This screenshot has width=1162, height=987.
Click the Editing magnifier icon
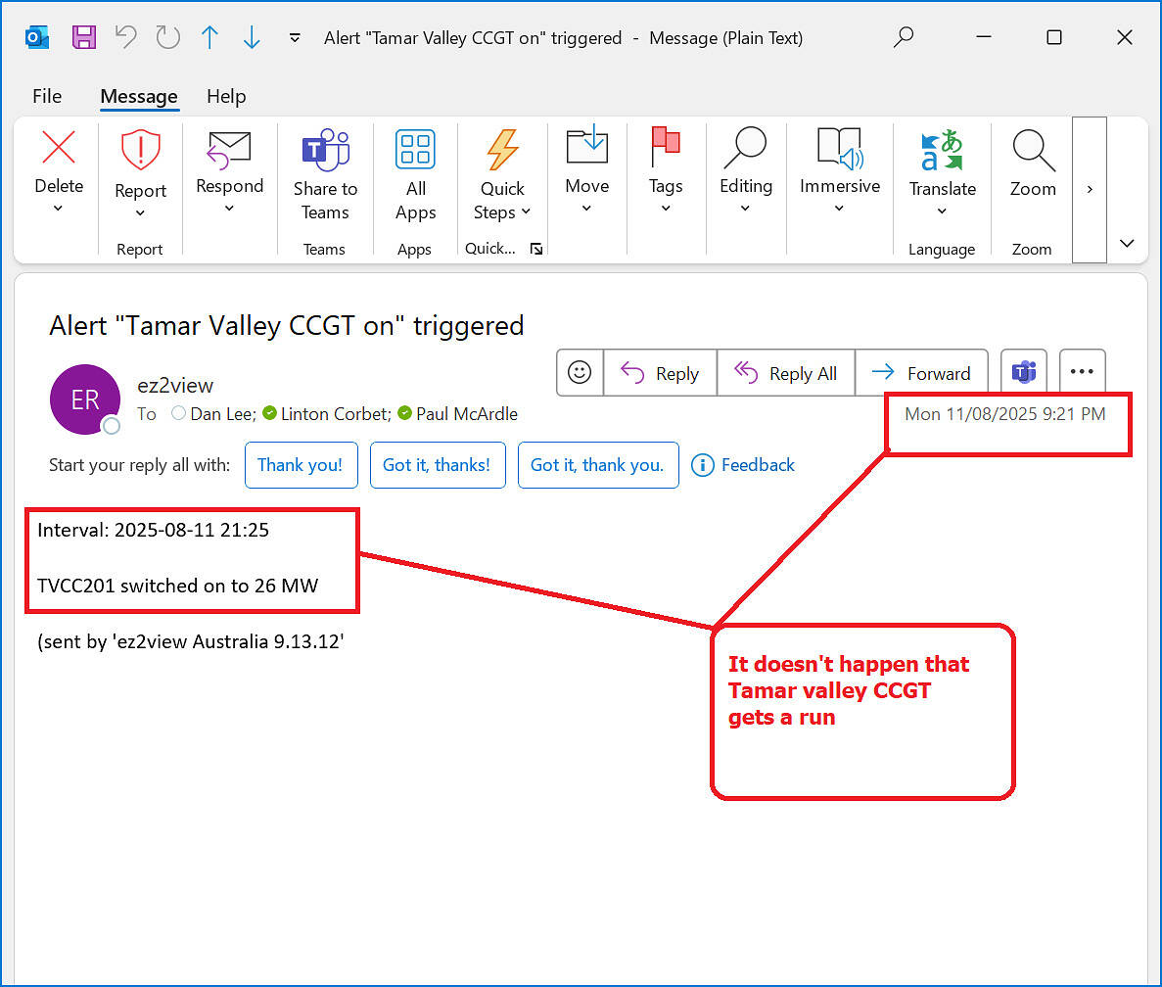coord(746,147)
